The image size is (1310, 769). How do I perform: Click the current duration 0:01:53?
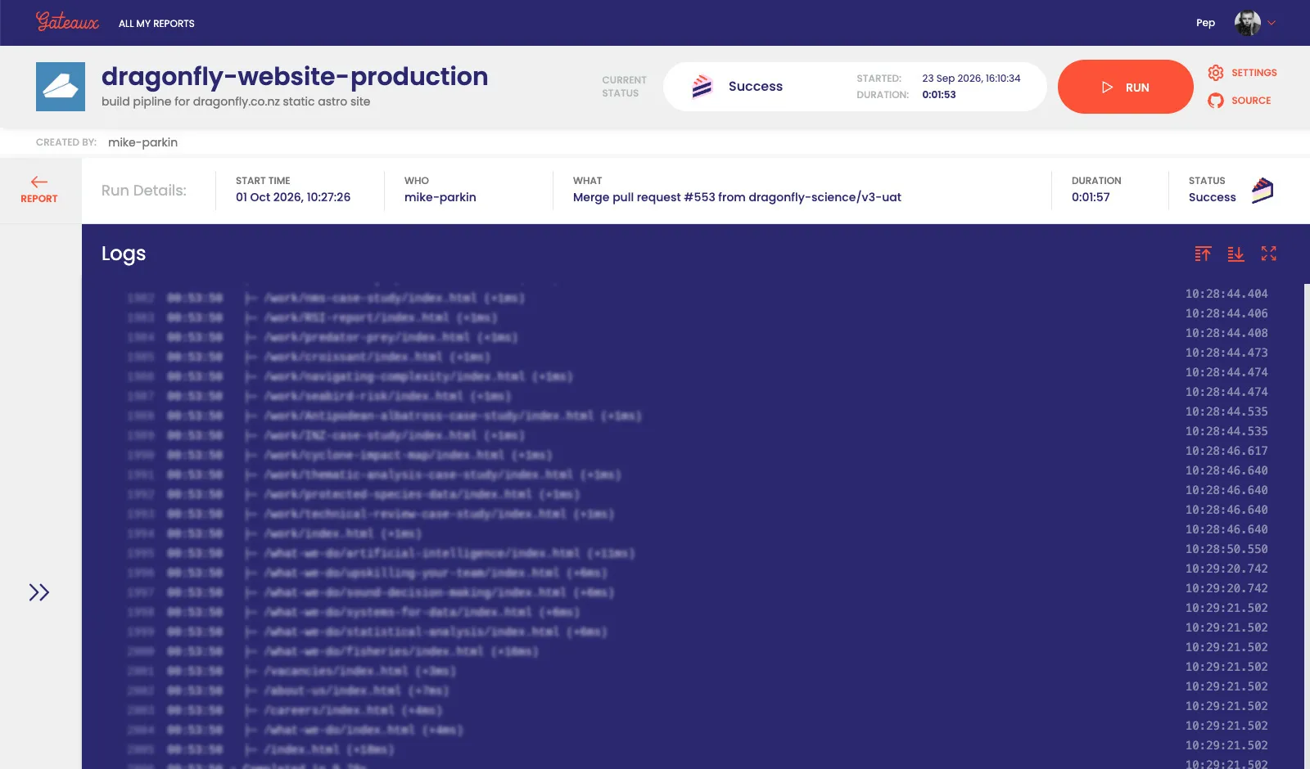pos(939,95)
